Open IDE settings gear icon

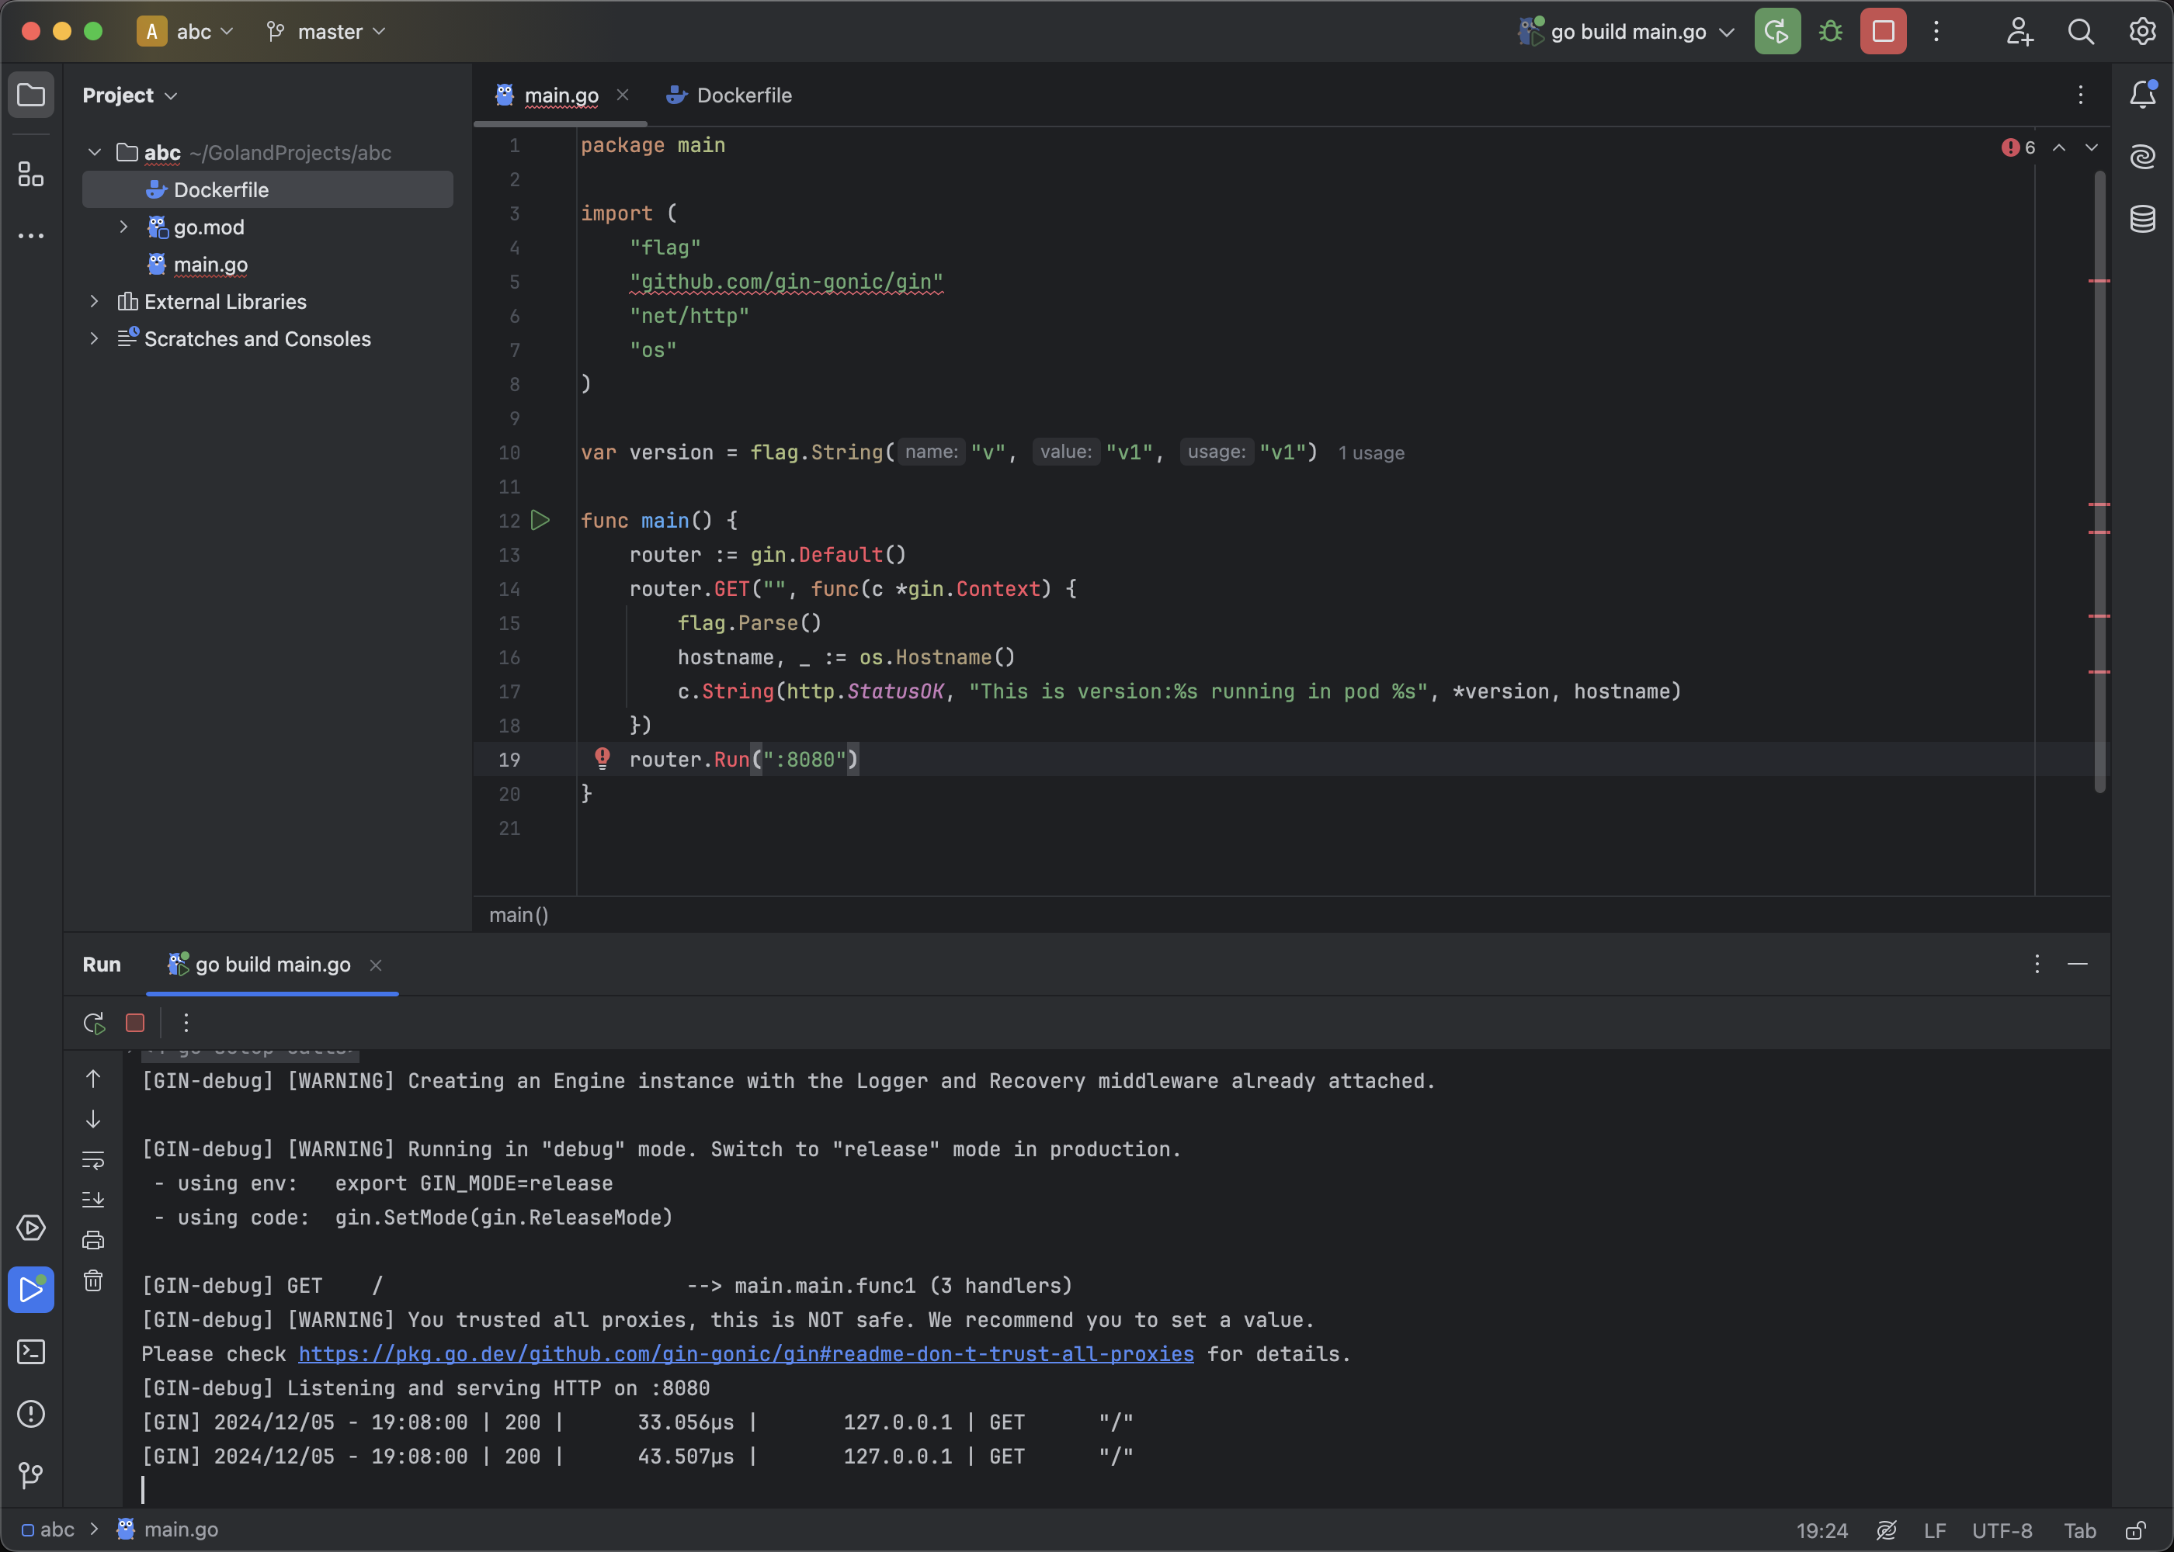tap(2142, 32)
